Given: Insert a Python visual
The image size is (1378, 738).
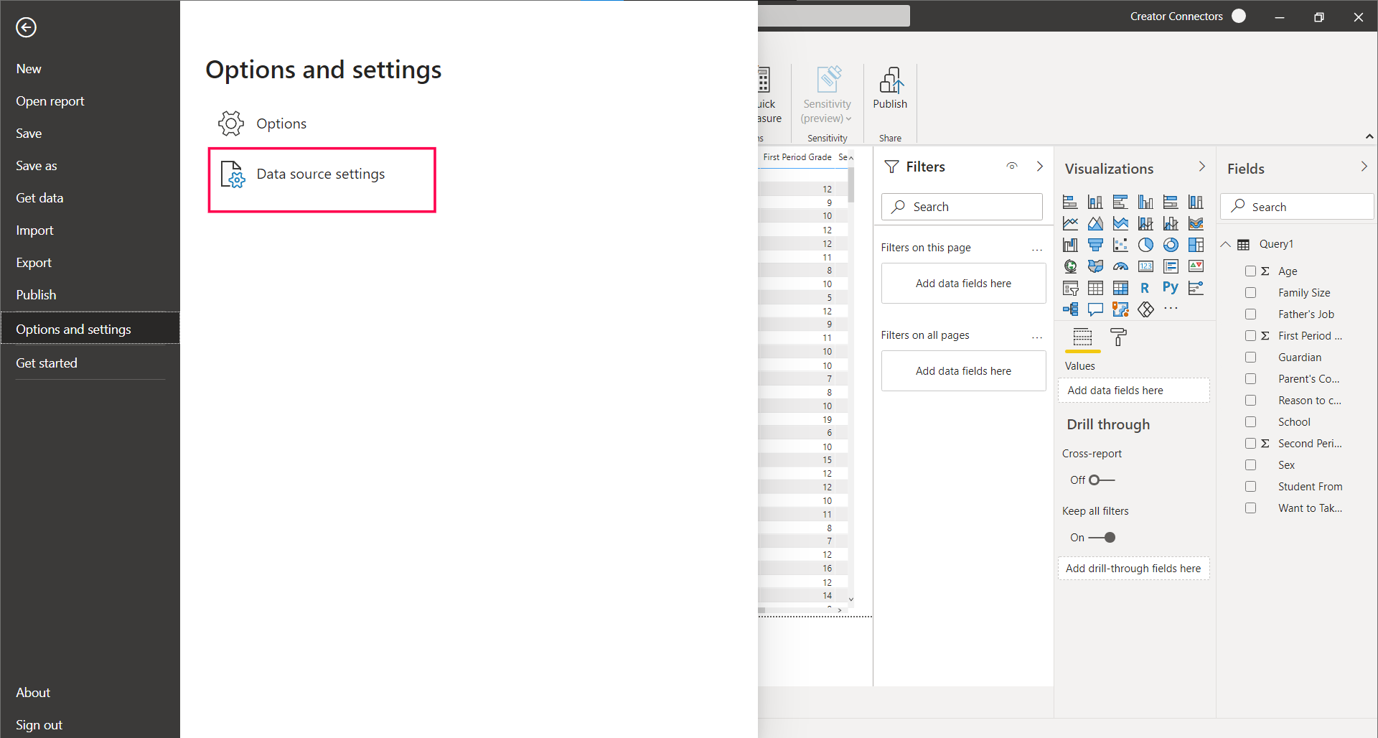Looking at the screenshot, I should (x=1171, y=288).
